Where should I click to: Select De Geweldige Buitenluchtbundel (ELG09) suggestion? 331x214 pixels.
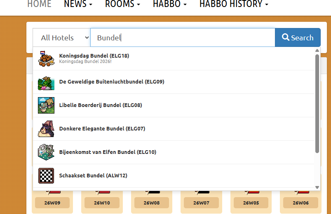point(174,82)
